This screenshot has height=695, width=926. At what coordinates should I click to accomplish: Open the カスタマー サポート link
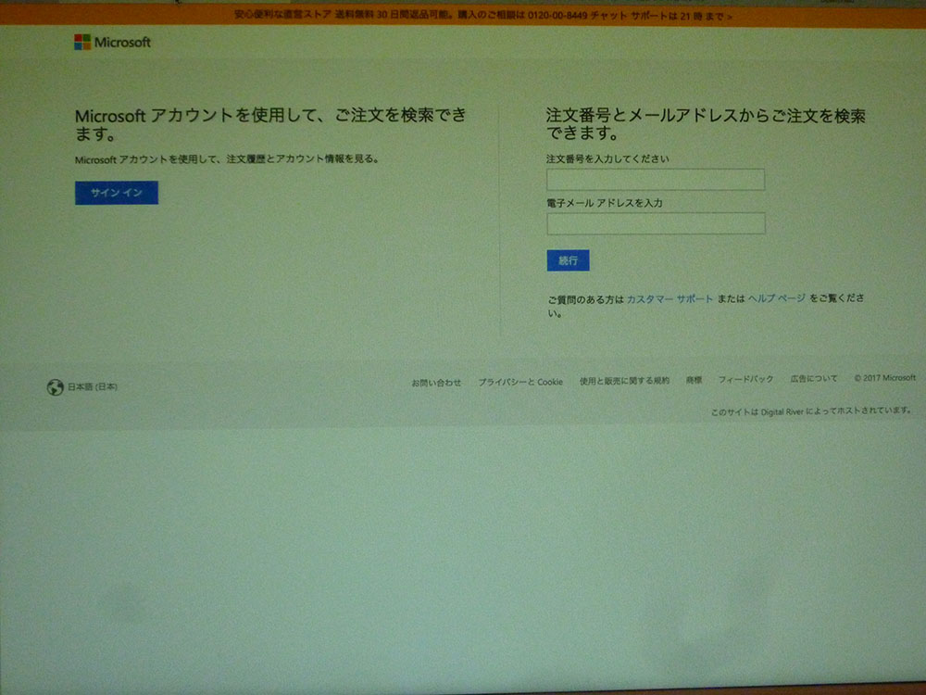coord(669,299)
